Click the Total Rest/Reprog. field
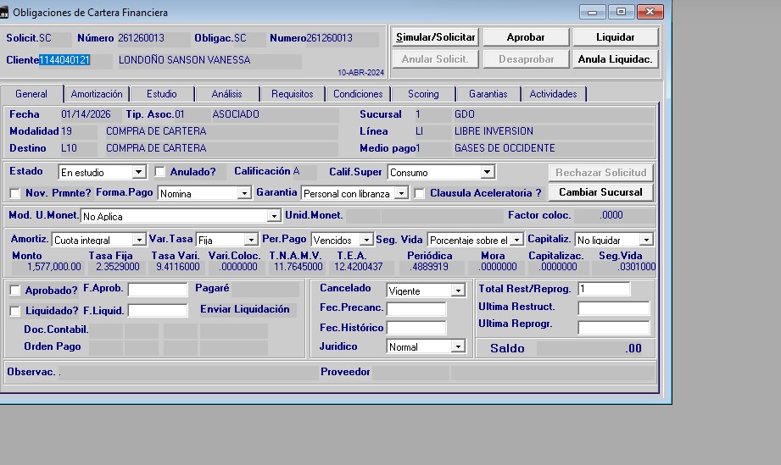The height and width of the screenshot is (465, 781). (x=604, y=289)
